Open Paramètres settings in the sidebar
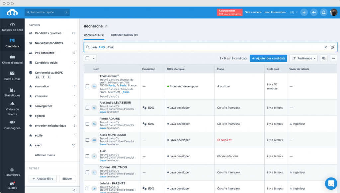Image resolution: width=340 pixels, height=193 pixels. click(x=12, y=172)
